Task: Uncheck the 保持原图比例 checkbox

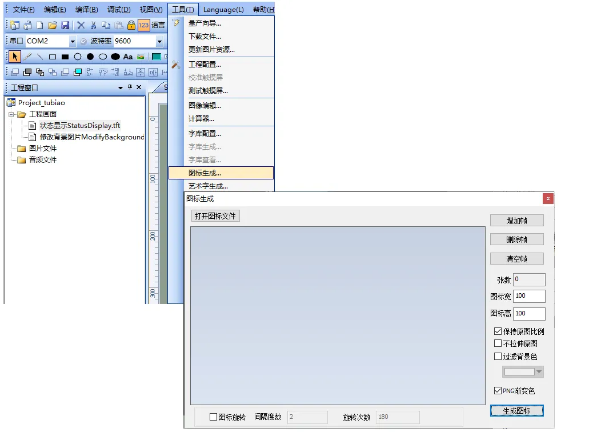Action: pyautogui.click(x=498, y=331)
